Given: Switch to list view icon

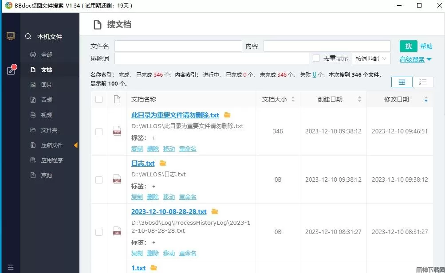Looking at the screenshot, I should point(423,82).
